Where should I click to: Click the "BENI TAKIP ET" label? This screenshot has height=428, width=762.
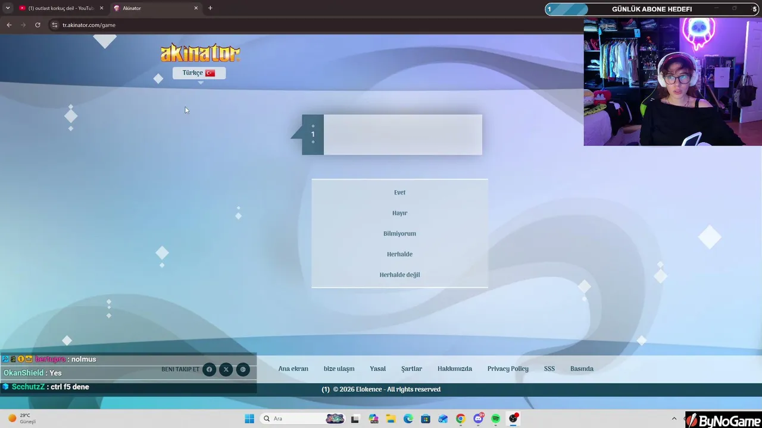tap(180, 369)
